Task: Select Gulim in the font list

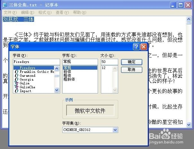Action: coord(34,83)
